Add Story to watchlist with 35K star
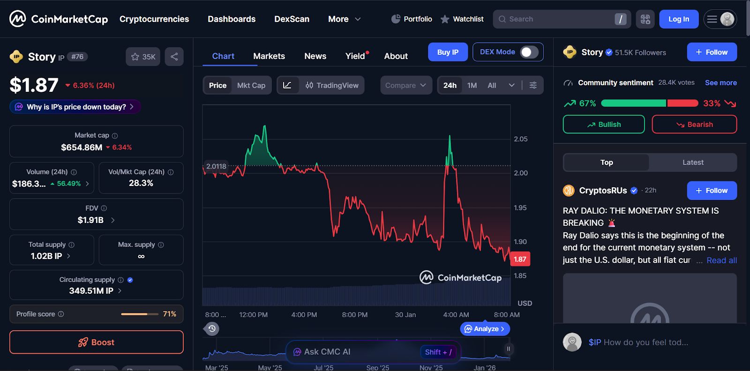Image resolution: width=750 pixels, height=371 pixels. [x=143, y=57]
